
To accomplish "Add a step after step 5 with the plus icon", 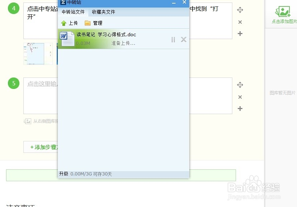I will pyautogui.click(x=240, y=108).
